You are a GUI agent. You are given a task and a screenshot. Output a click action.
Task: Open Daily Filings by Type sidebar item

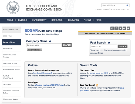point(12,63)
